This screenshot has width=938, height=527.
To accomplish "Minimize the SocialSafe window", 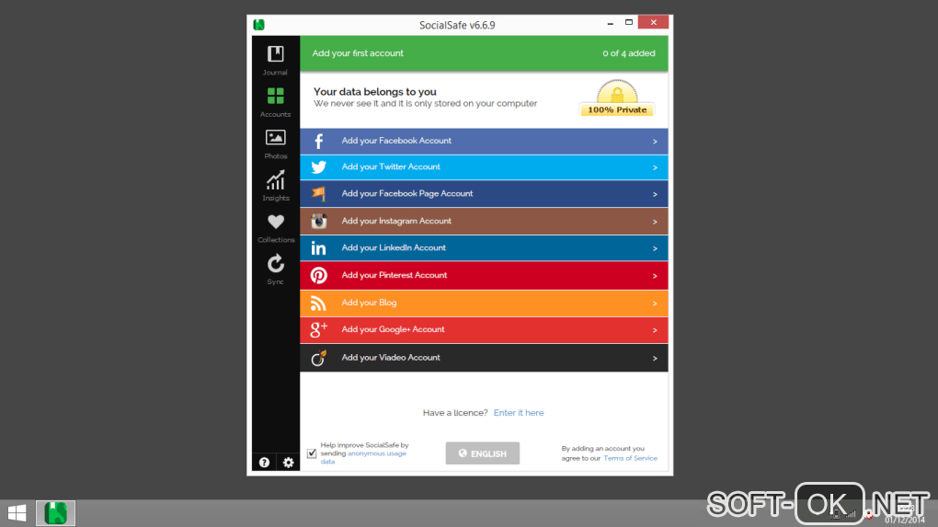I will click(x=611, y=23).
